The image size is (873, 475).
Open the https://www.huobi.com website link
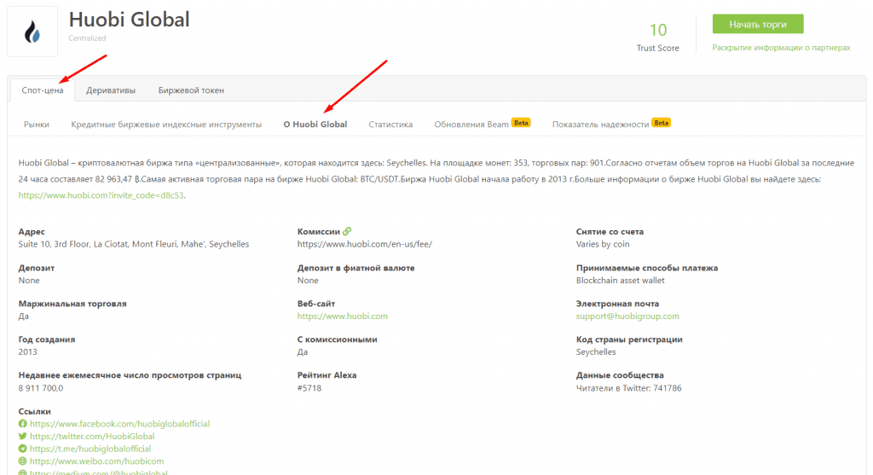(x=343, y=316)
